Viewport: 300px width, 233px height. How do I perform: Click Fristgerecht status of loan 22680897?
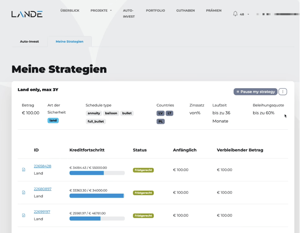143,193
